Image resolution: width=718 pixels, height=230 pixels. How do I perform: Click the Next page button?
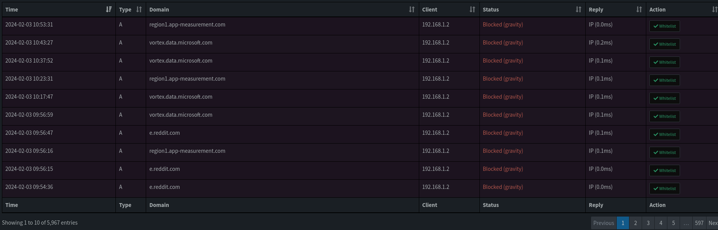[713, 223]
